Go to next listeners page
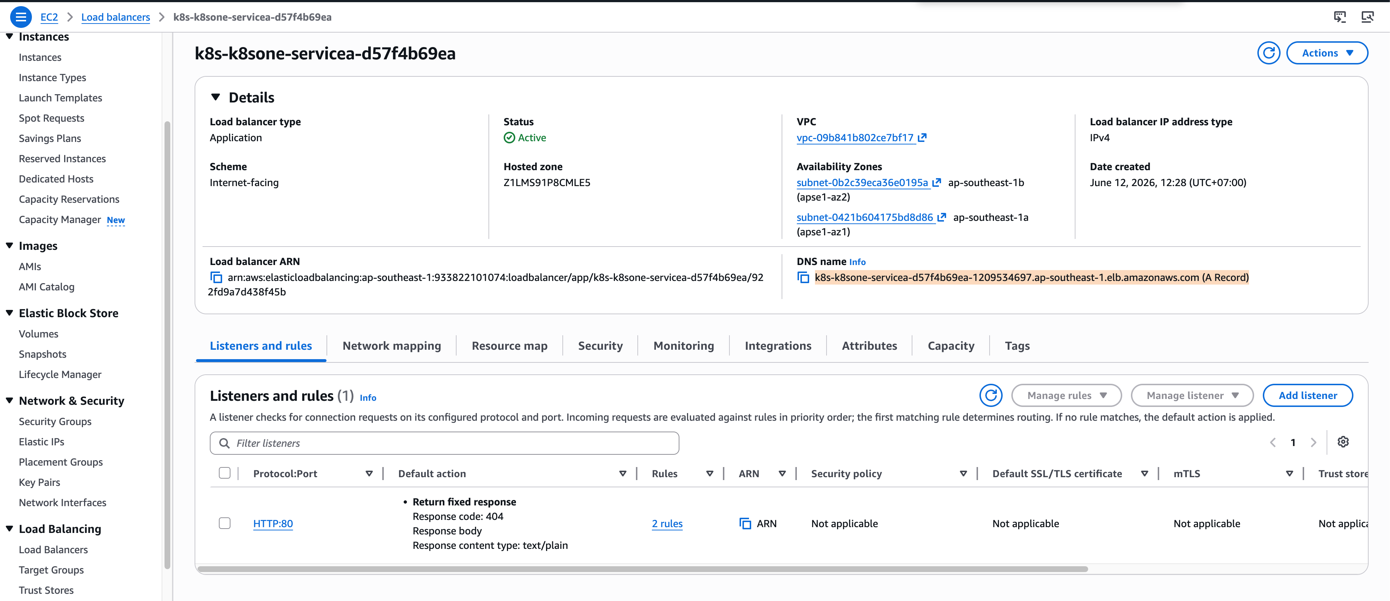 (1314, 442)
